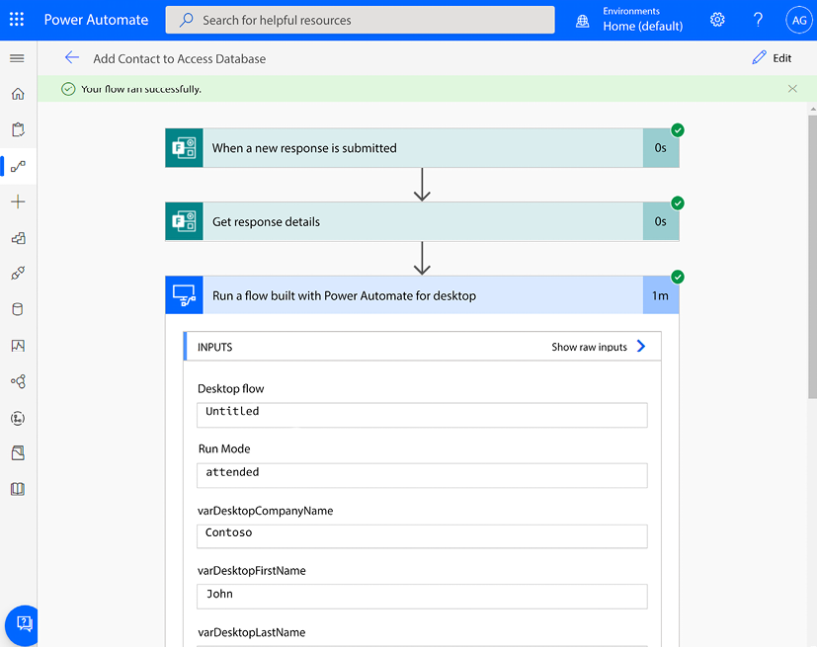
Task: Click varDesktopCompanyName field showing Contoso
Action: tap(422, 536)
